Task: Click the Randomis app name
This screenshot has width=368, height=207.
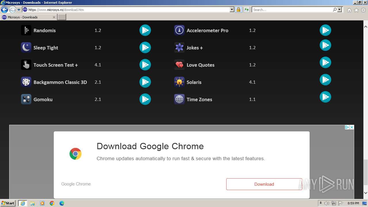Action: [45, 30]
